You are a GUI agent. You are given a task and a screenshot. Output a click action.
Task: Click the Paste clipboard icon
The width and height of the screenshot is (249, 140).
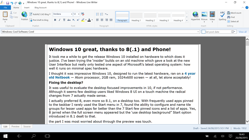point(5,16)
